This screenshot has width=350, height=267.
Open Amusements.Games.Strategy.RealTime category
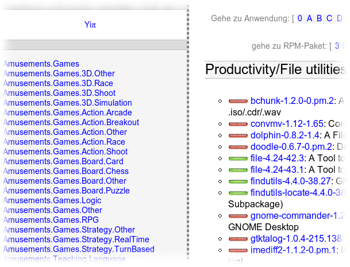coord(76,239)
